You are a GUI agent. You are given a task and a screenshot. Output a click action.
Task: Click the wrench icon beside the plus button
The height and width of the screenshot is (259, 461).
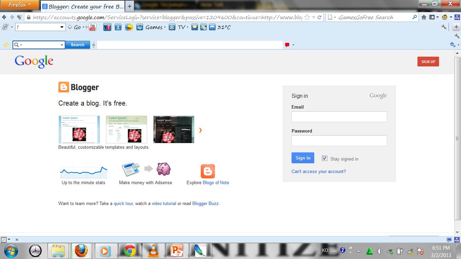pyautogui.click(x=444, y=27)
